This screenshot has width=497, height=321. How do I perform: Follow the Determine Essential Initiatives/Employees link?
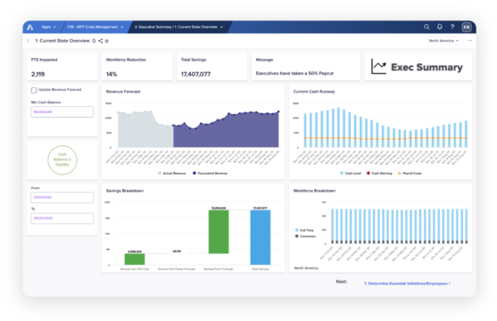(x=407, y=284)
